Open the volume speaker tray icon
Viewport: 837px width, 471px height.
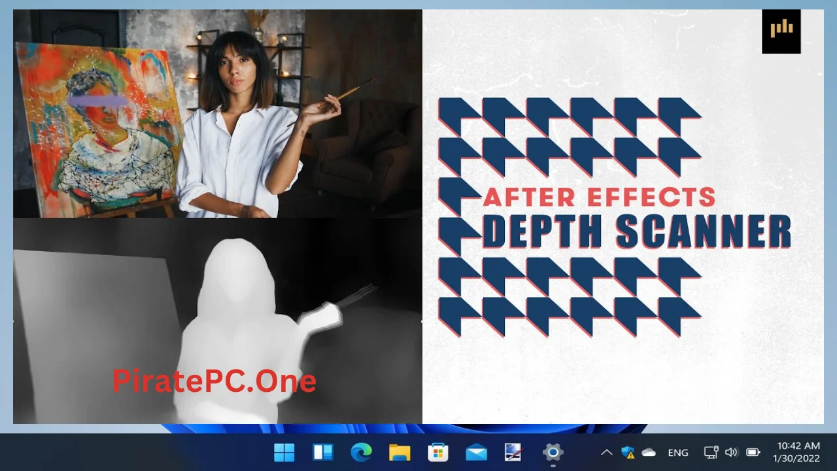pos(732,452)
